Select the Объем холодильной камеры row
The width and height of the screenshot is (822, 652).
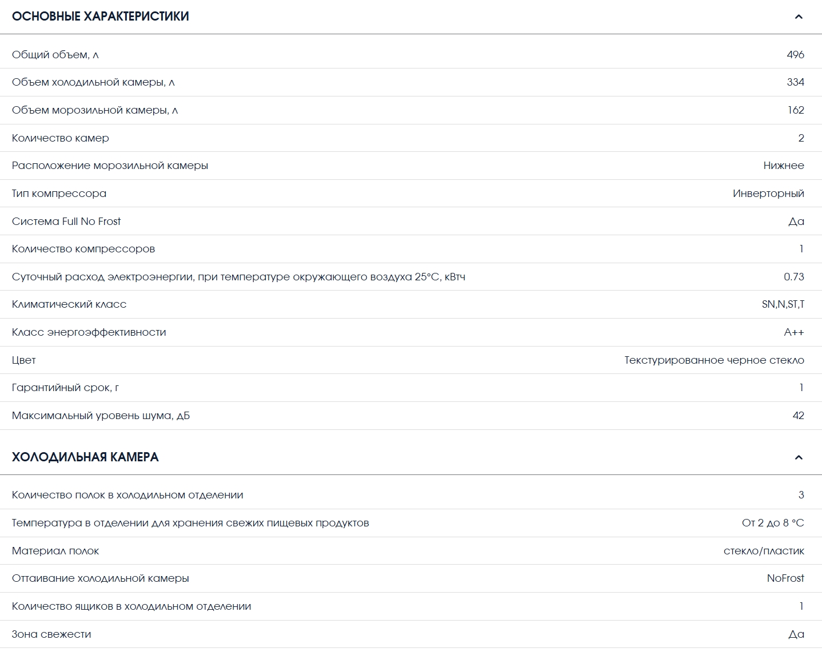[x=411, y=82]
